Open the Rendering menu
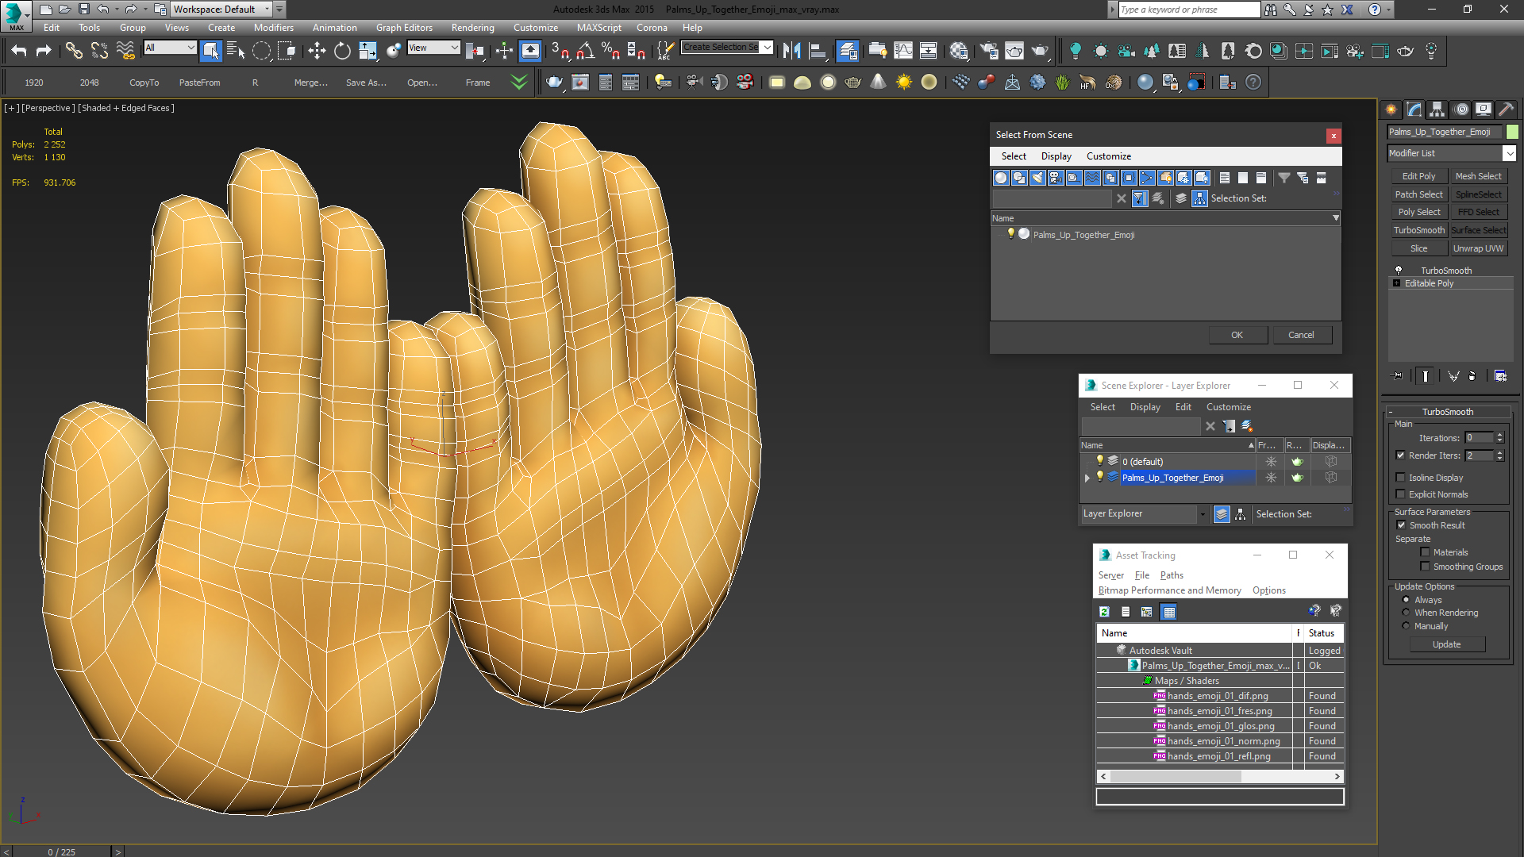Image resolution: width=1524 pixels, height=857 pixels. (472, 28)
